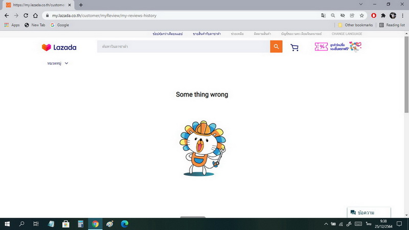Switch input language in tray
The width and height of the screenshot is (409, 230).
click(368, 224)
